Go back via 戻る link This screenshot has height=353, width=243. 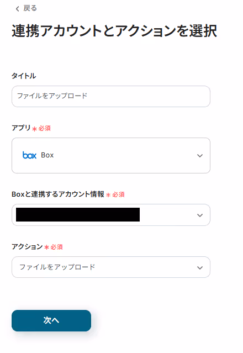tap(30, 8)
